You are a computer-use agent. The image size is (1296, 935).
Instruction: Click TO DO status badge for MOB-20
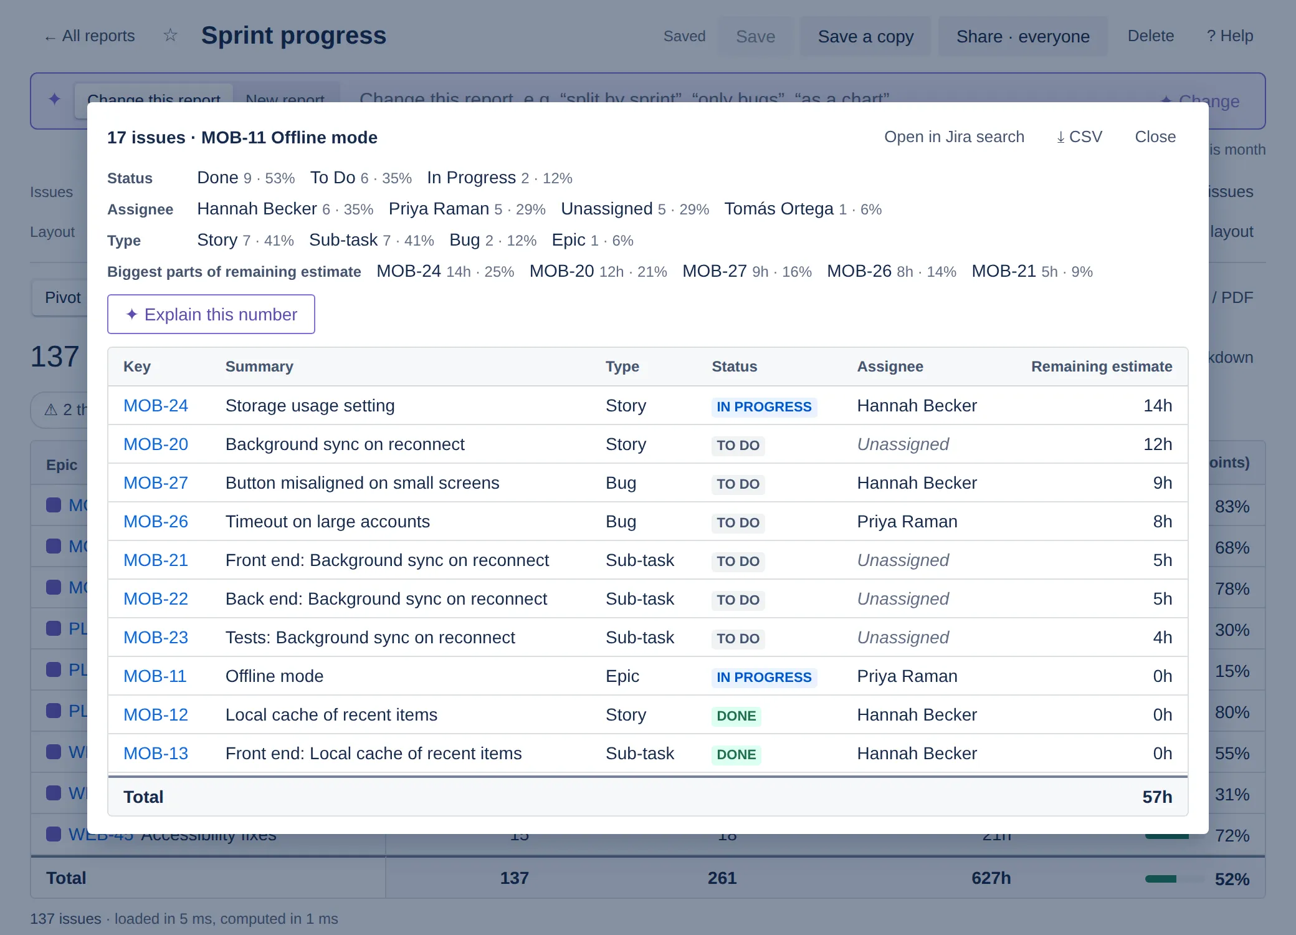pyautogui.click(x=738, y=446)
